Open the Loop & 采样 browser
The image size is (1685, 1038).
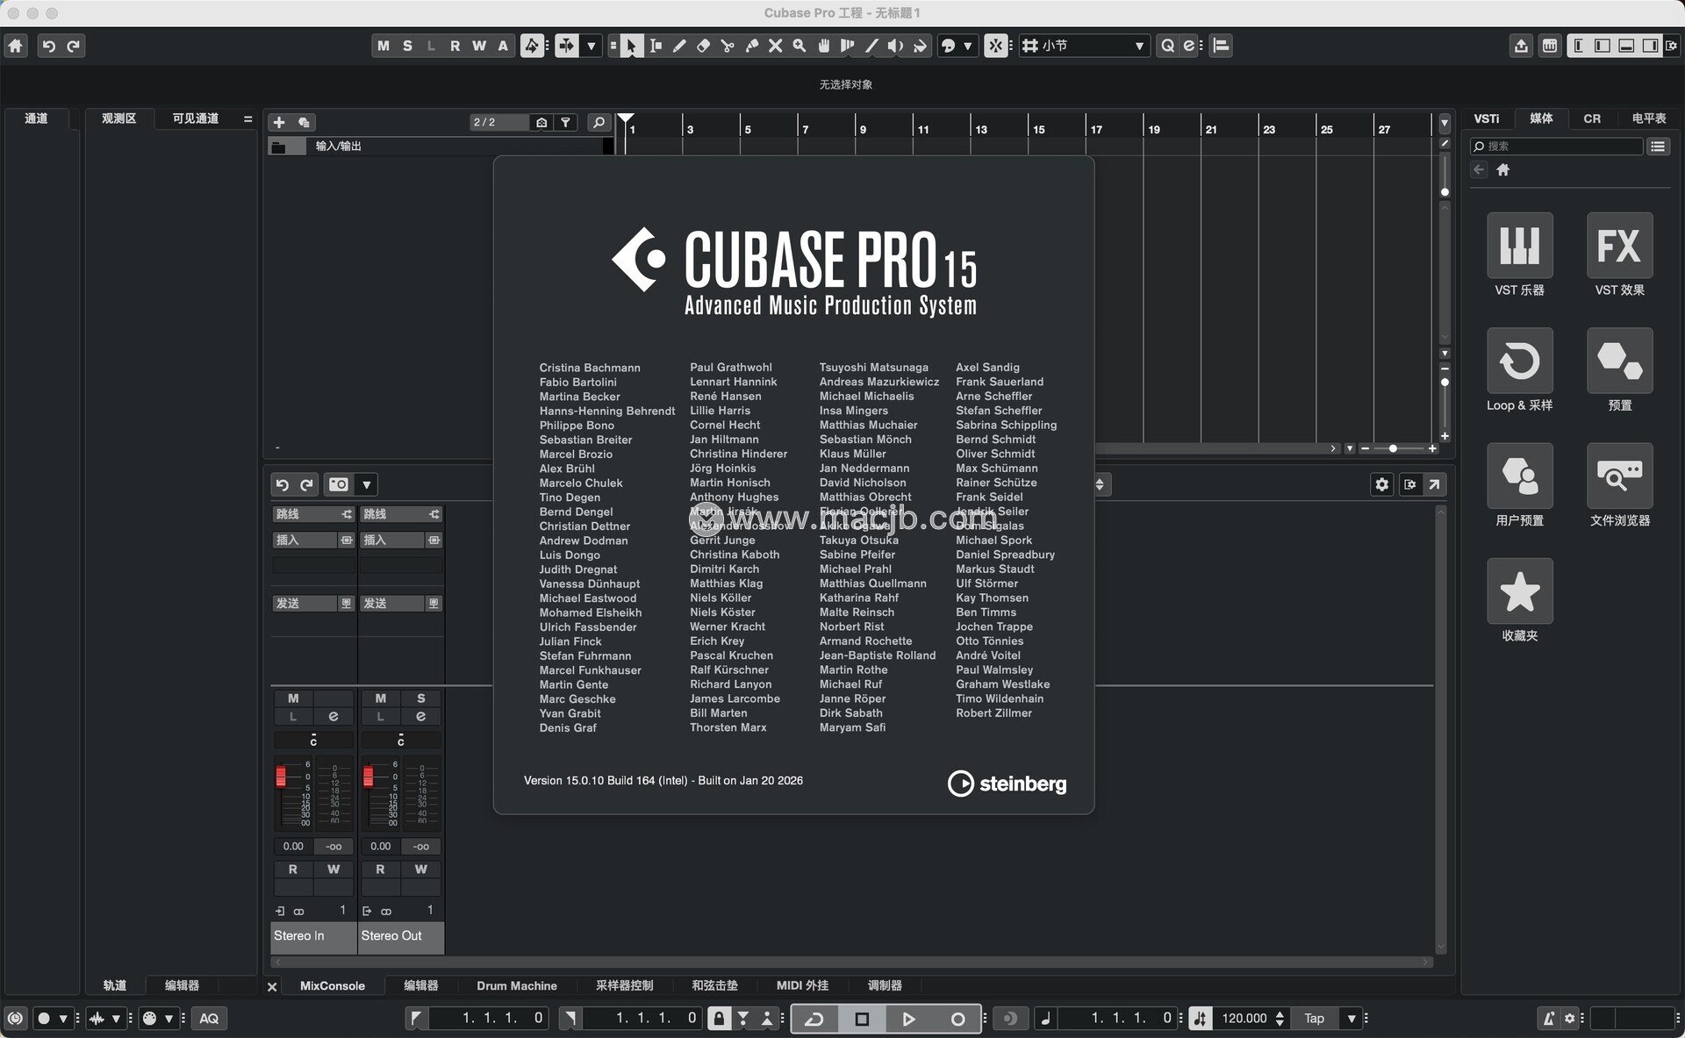point(1519,362)
